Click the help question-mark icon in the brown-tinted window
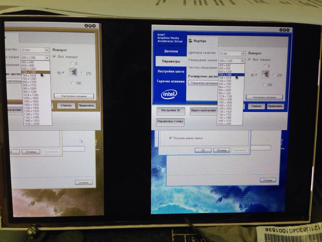This screenshot has height=242, width=322. 90,26
